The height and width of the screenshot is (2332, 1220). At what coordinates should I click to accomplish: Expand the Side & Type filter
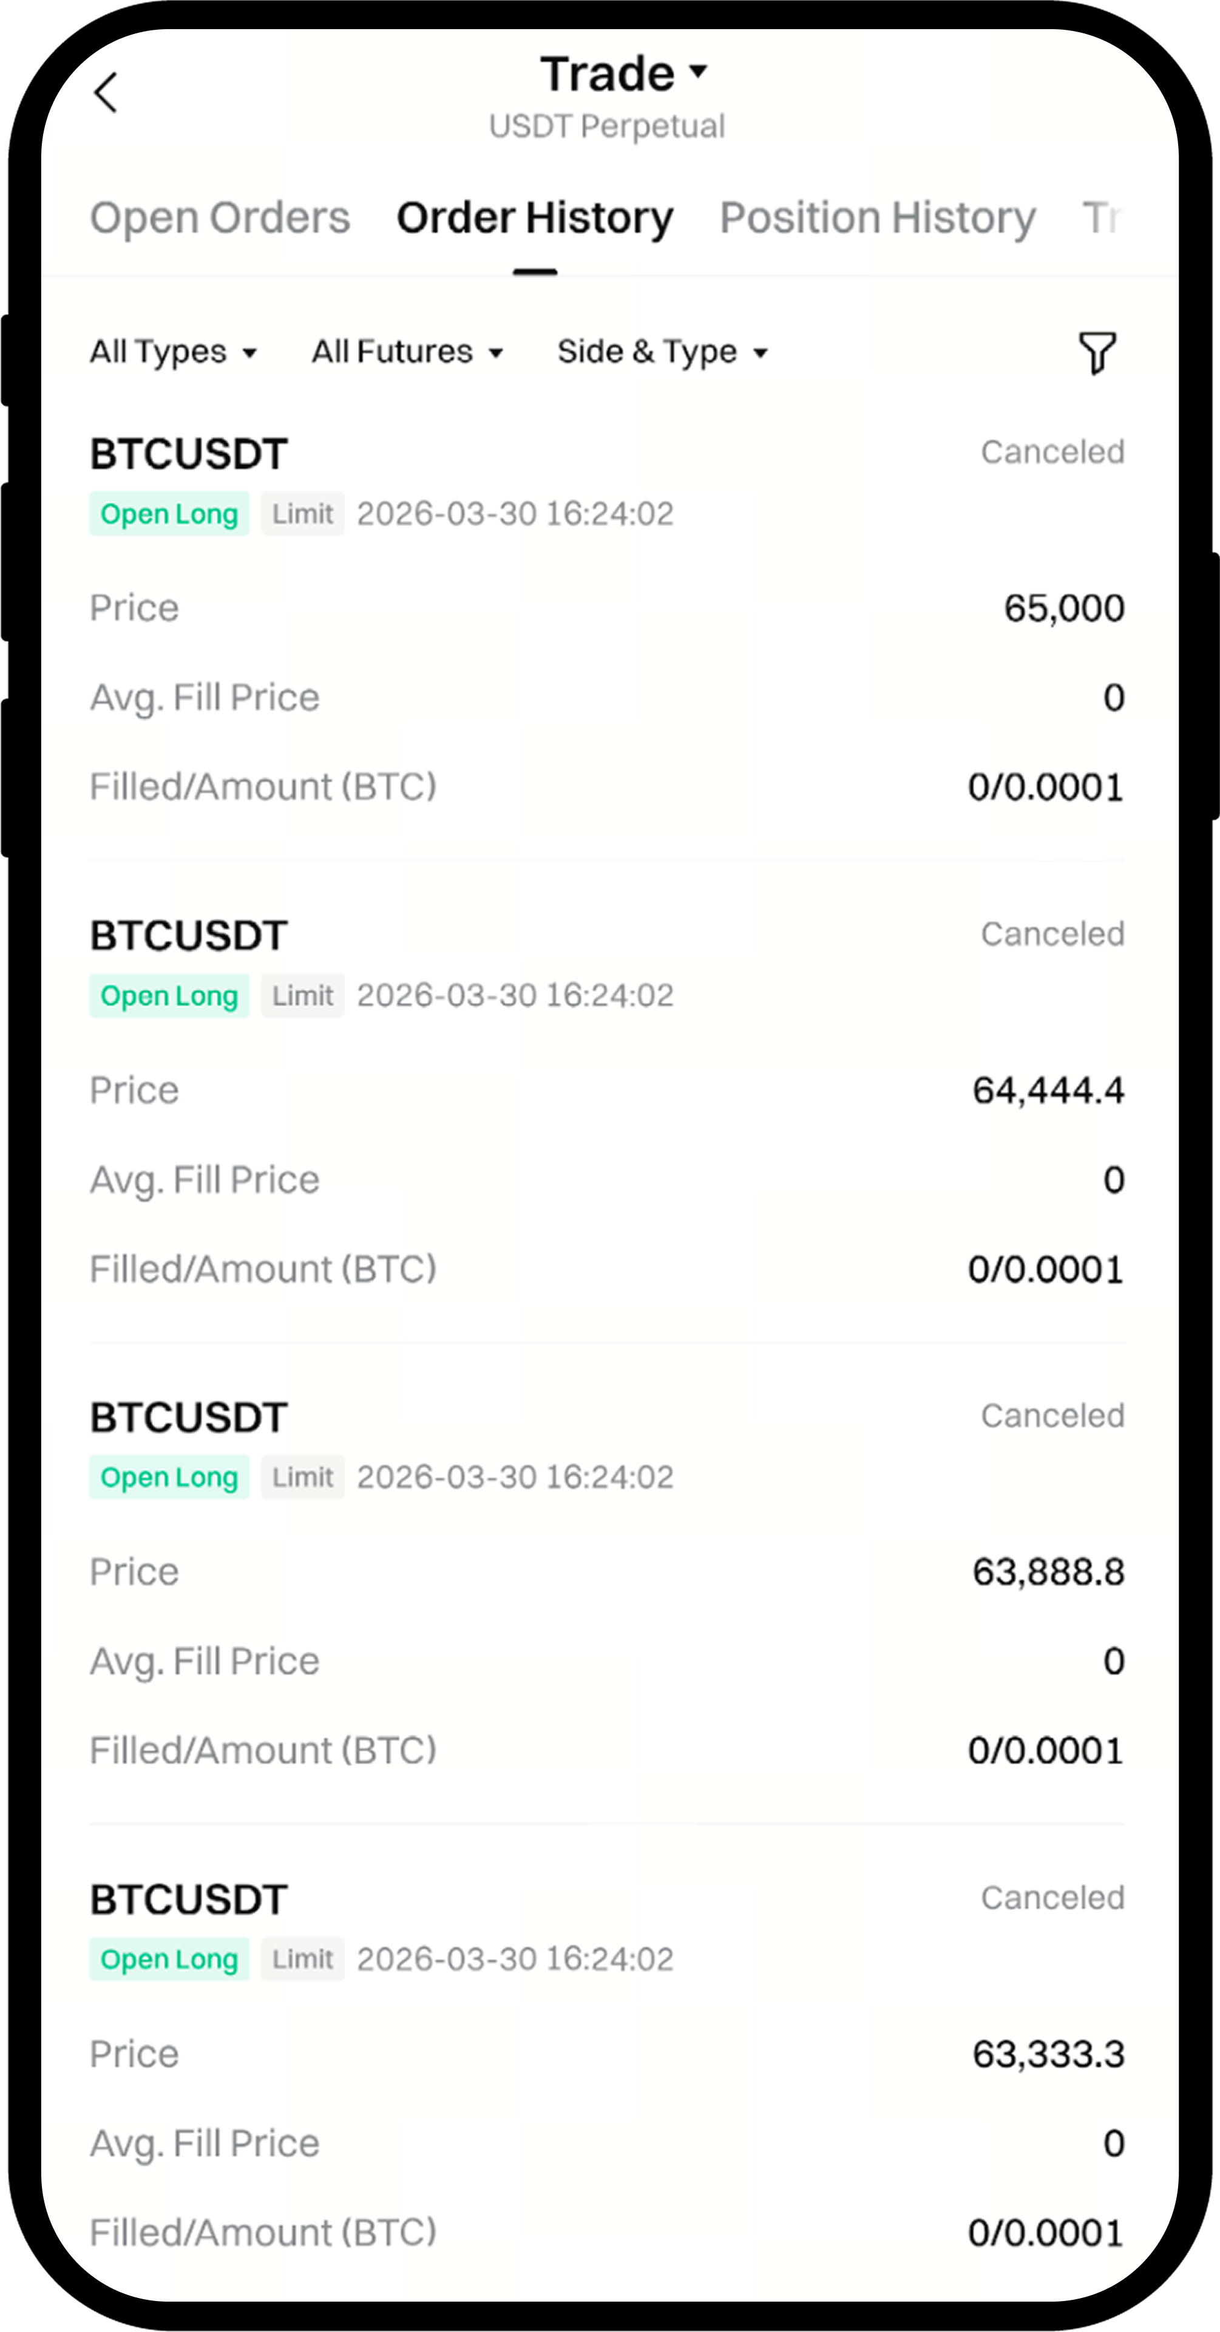(662, 351)
